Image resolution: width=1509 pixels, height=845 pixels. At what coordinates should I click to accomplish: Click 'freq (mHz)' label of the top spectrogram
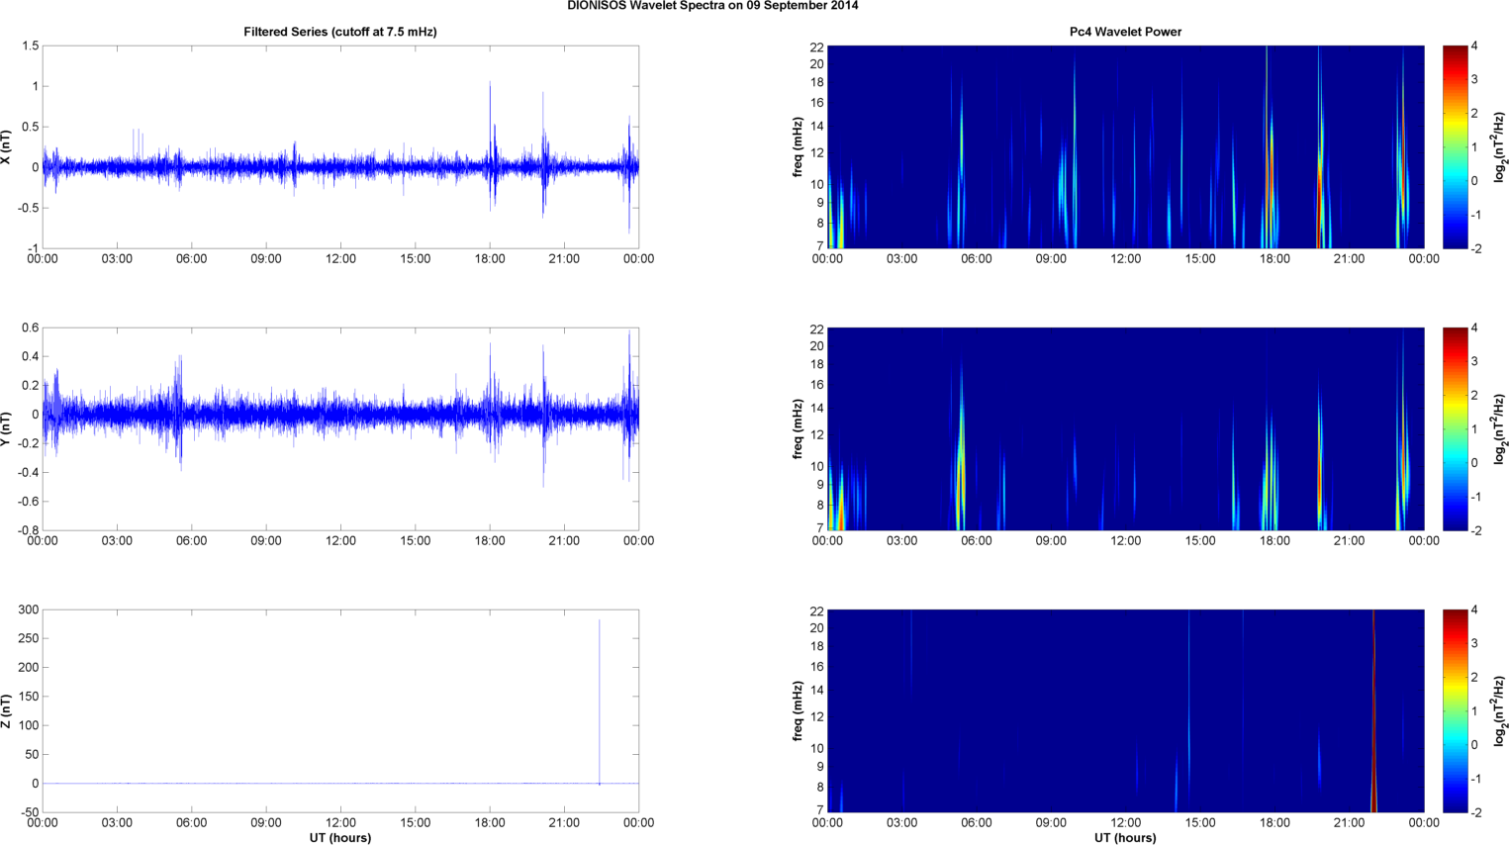798,147
